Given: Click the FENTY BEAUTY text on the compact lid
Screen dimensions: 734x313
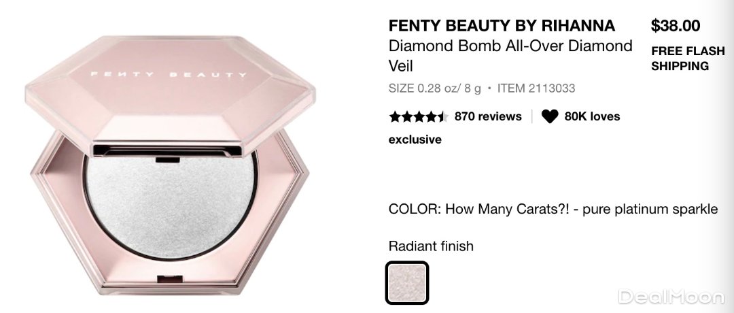Looking at the screenshot, I should click(x=168, y=74).
